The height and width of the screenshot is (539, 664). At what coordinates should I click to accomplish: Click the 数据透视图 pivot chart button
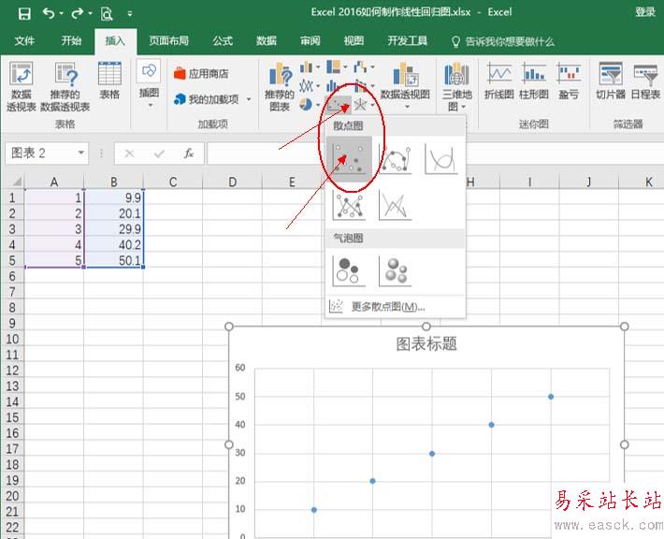pos(405,85)
